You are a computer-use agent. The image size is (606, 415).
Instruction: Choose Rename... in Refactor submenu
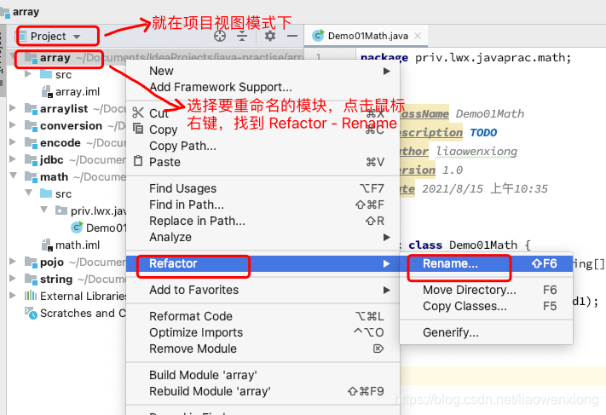tap(486, 263)
